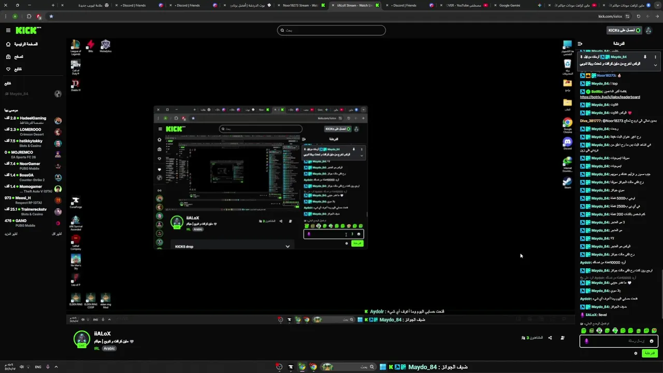Focus the Kick search box
This screenshot has width=663, height=373.
click(331, 30)
